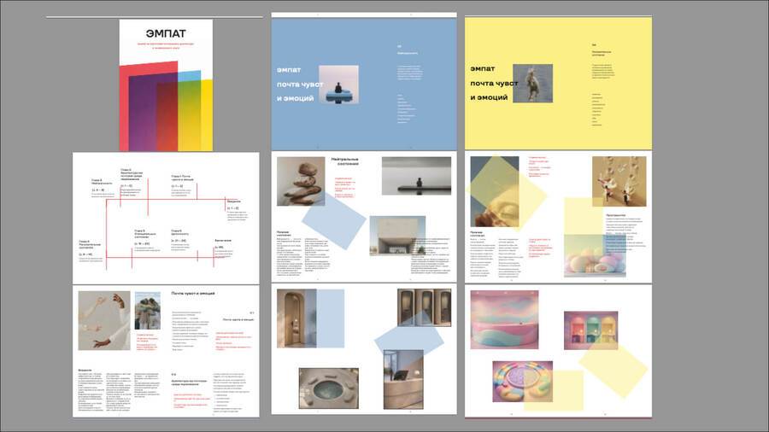Click the hanging figures photo on yellow spread
This screenshot has width=769, height=432.
click(x=619, y=181)
